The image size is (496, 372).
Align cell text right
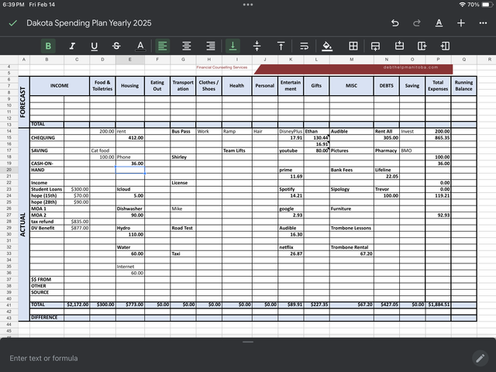coord(211,46)
